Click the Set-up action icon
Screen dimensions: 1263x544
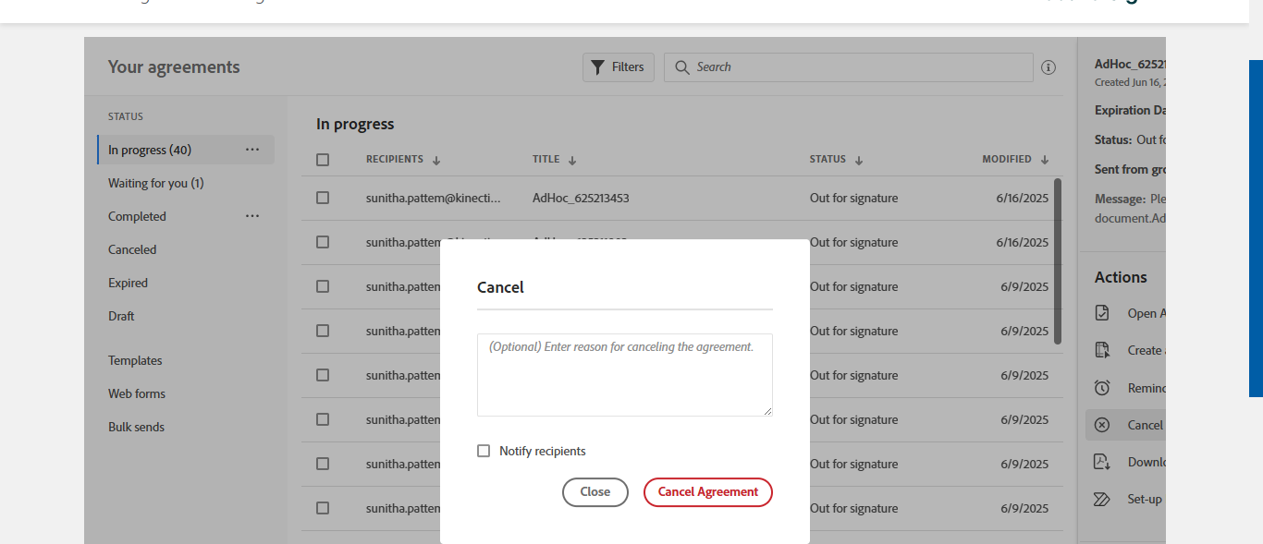(1102, 499)
